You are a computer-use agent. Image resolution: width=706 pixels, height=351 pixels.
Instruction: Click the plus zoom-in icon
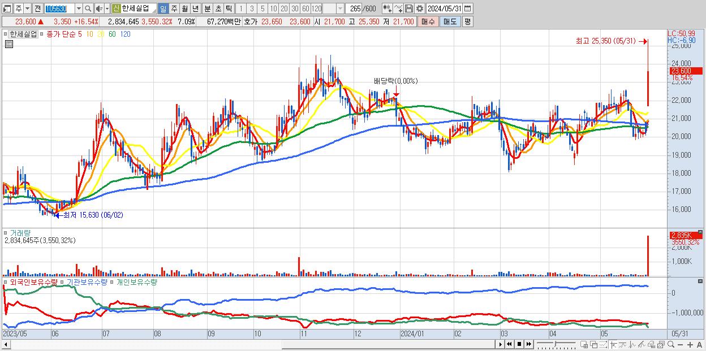pyautogui.click(x=690, y=345)
